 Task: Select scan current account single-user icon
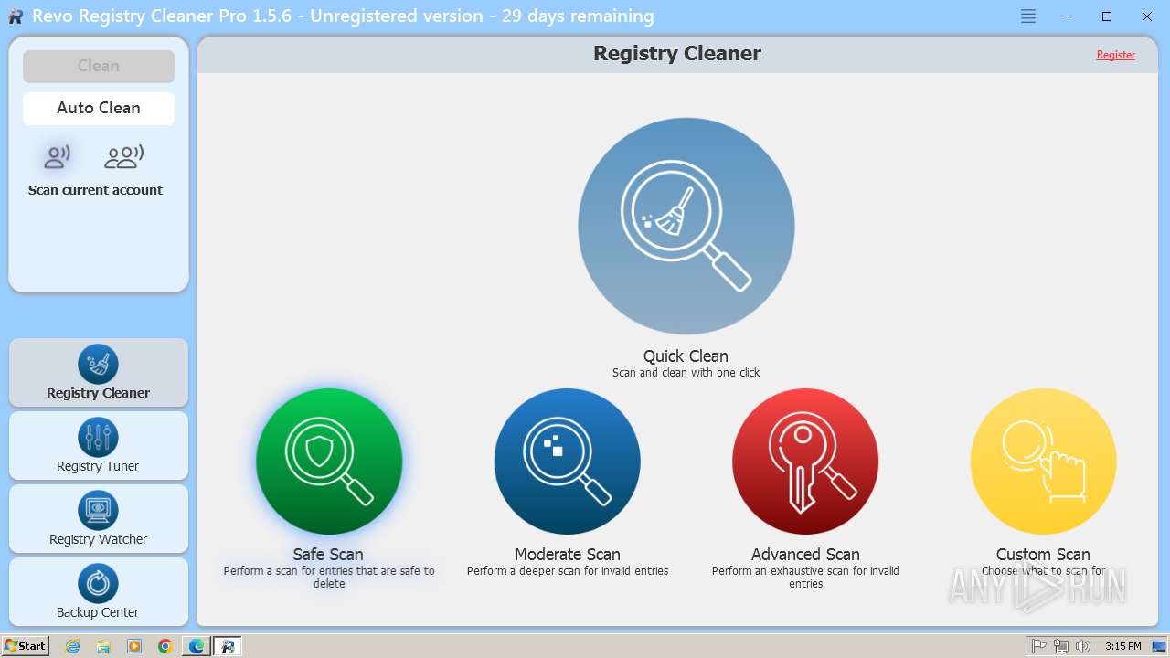click(58, 157)
